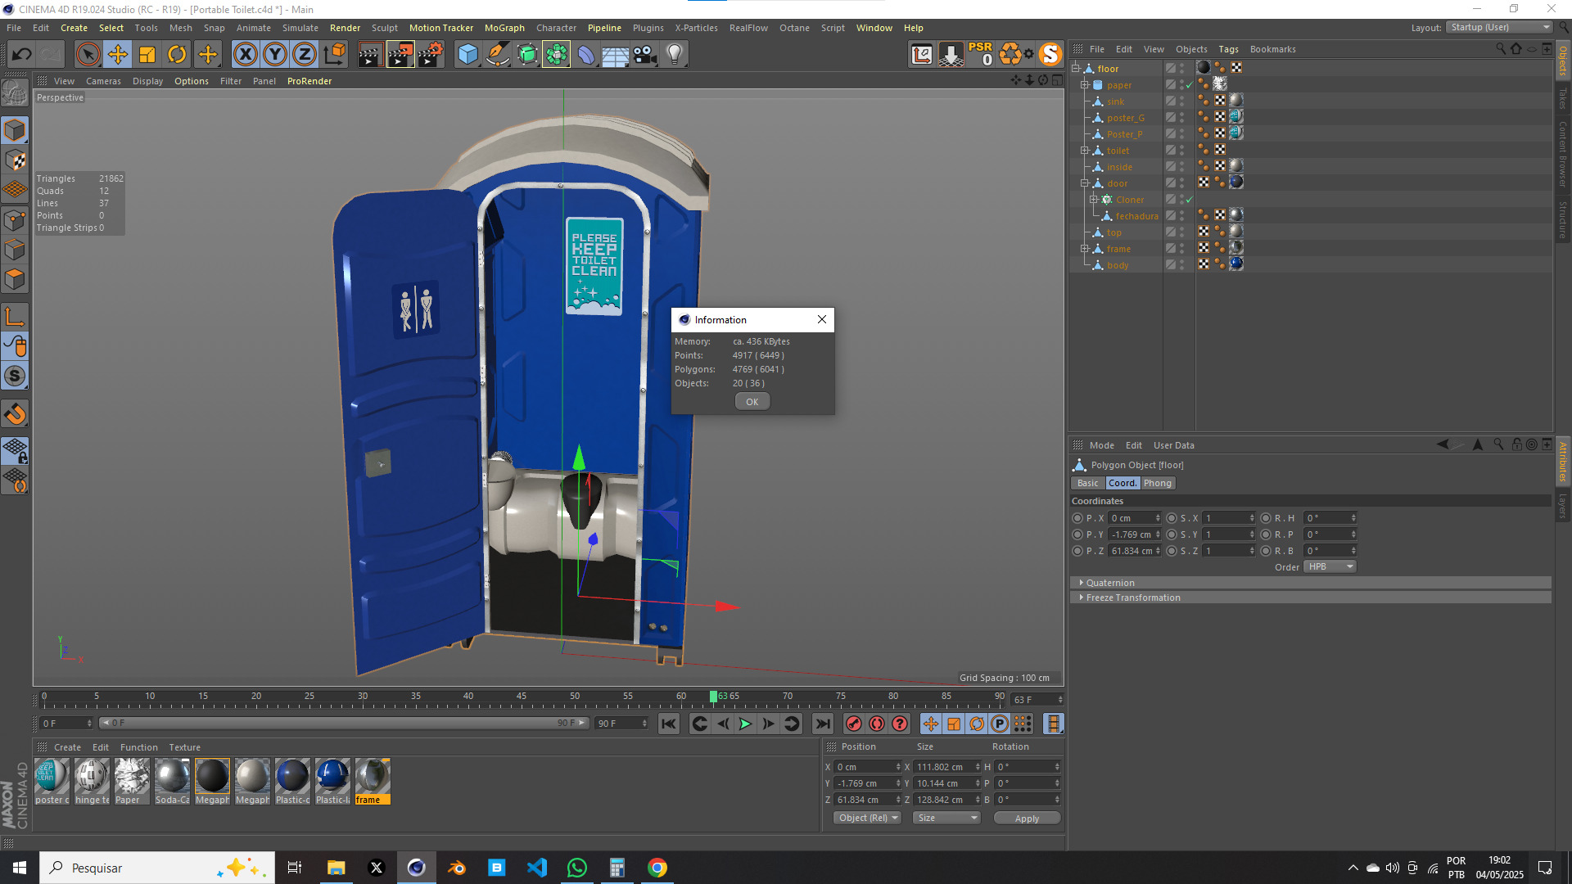The height and width of the screenshot is (884, 1572).
Task: Click the Record Active Objects keyframe button
Action: pyautogui.click(x=854, y=724)
